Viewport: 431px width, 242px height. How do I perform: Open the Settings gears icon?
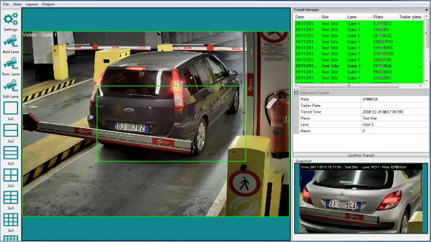[11, 19]
